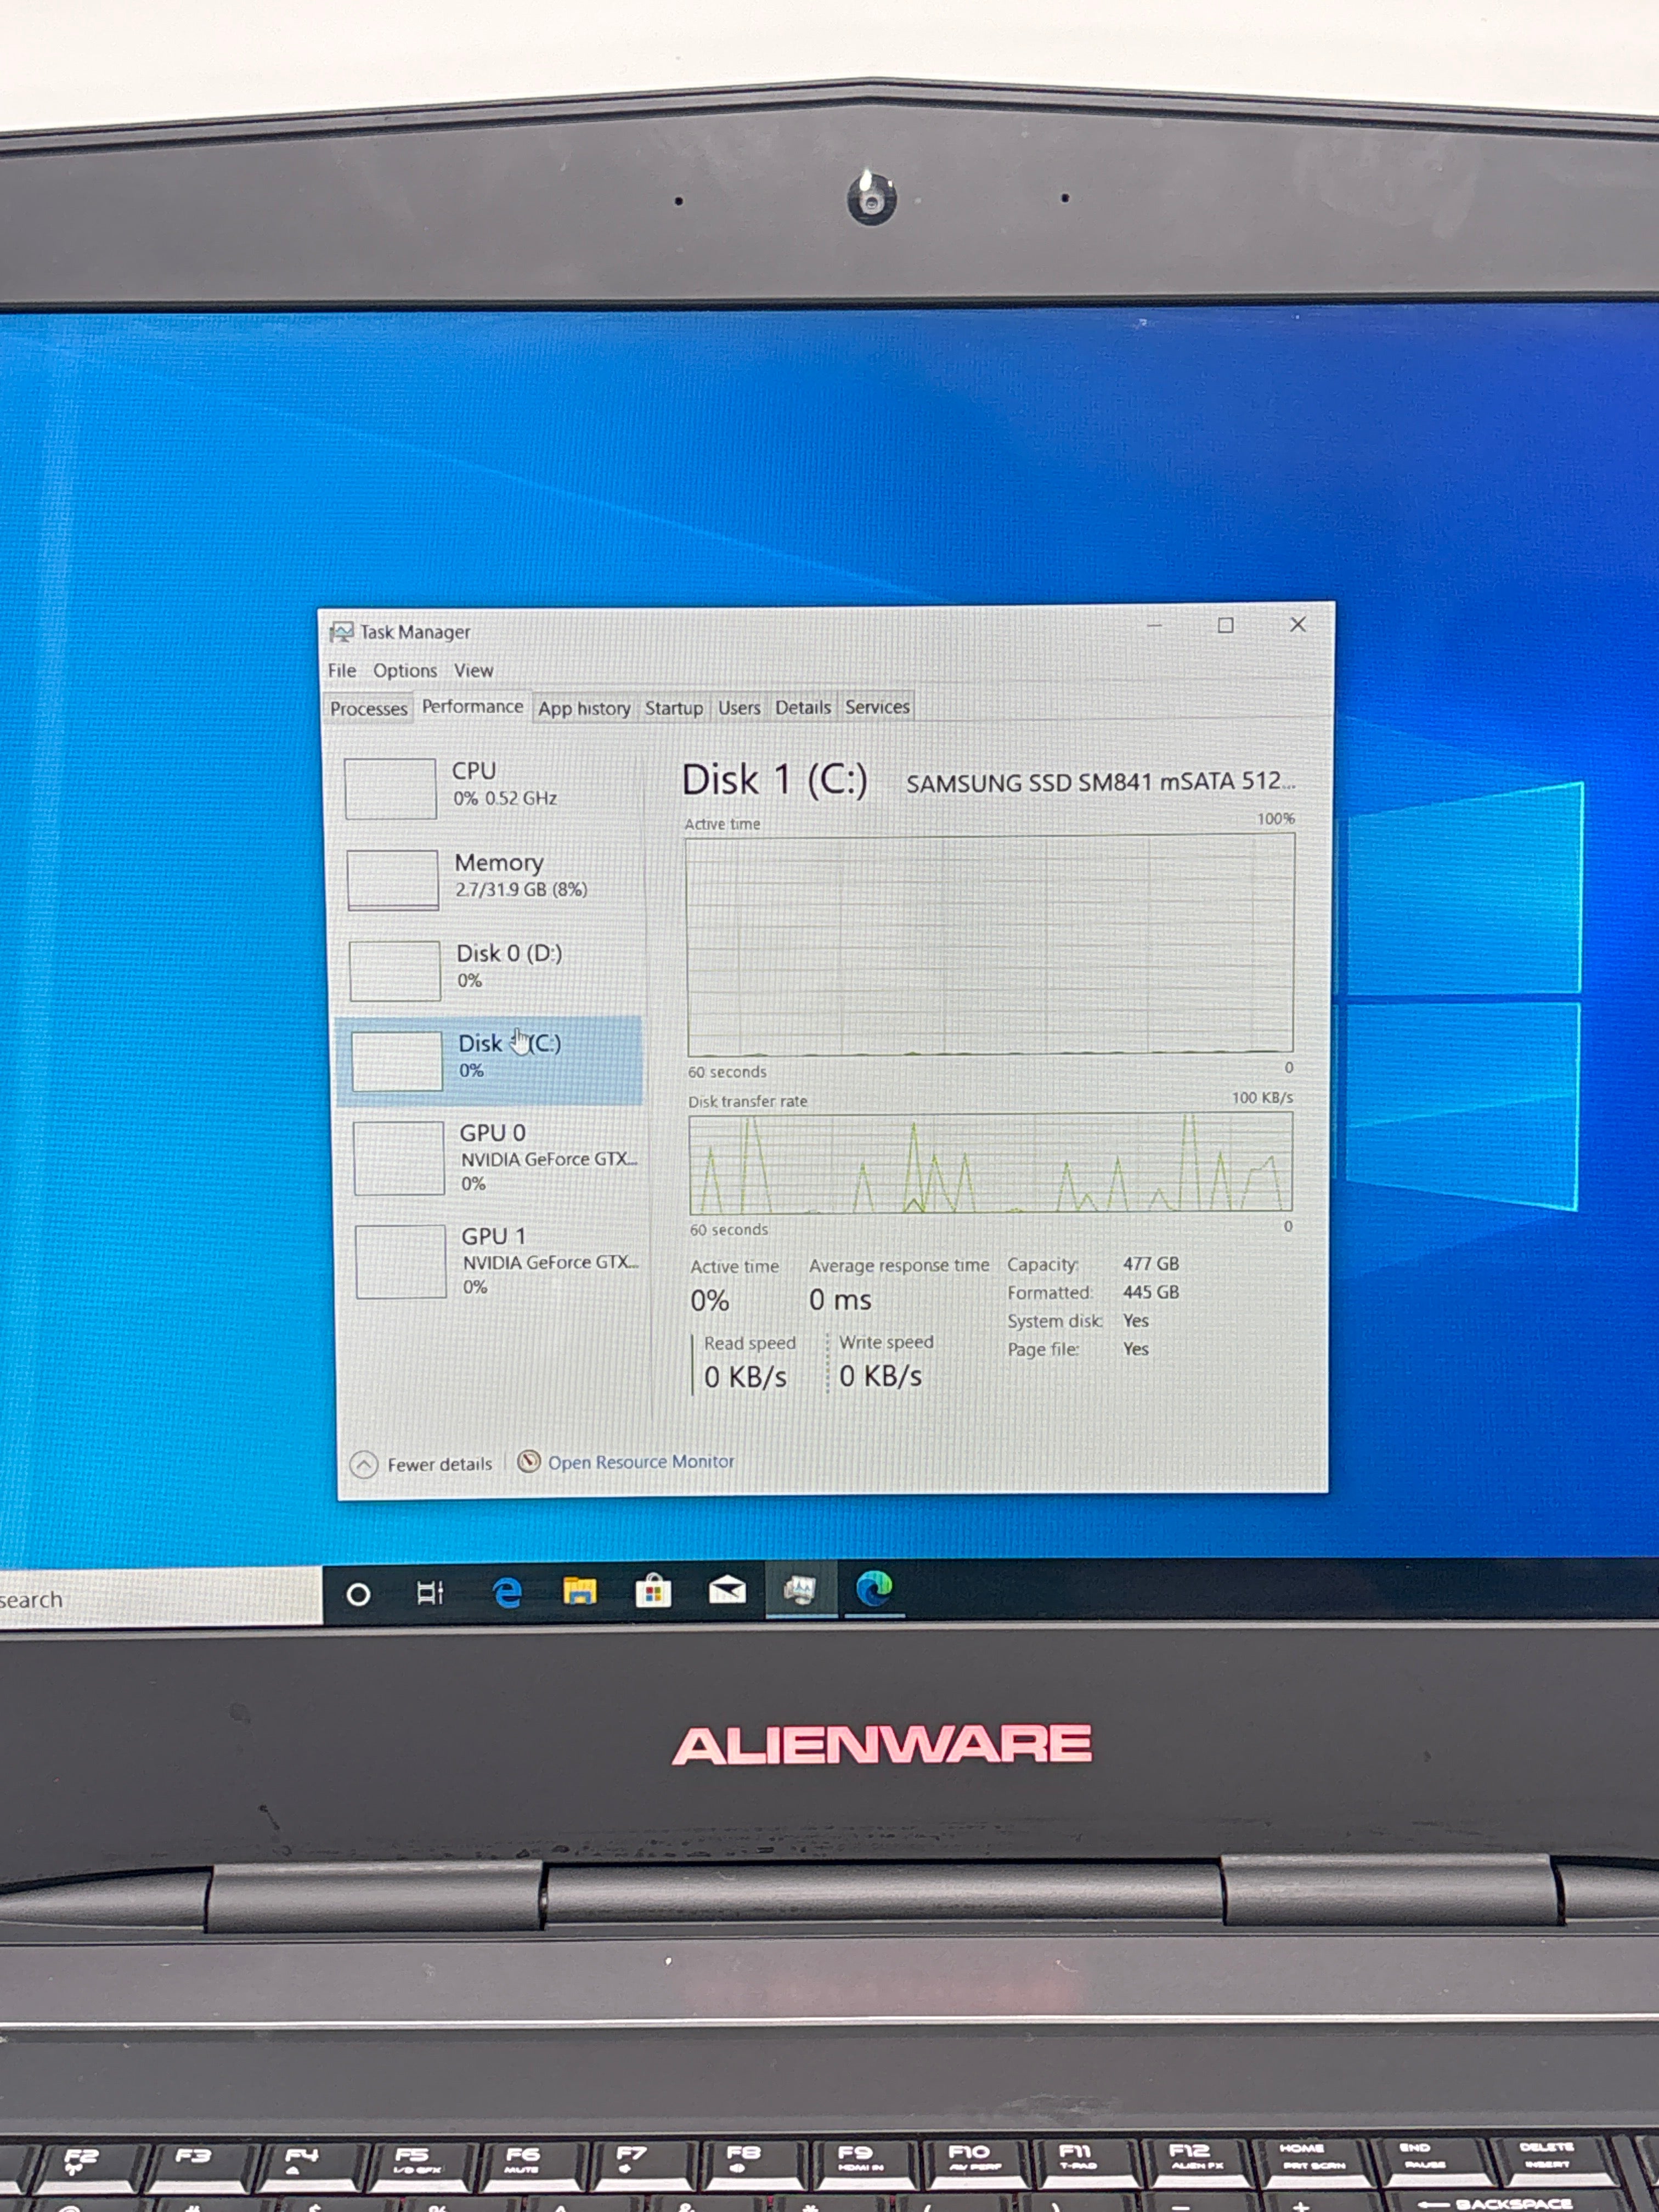Open the Details tab
Screen dimensions: 1659x2212
tap(803, 708)
